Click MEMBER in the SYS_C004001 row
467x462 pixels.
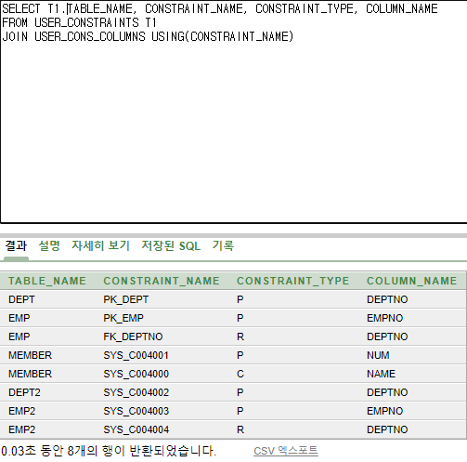tap(30, 355)
